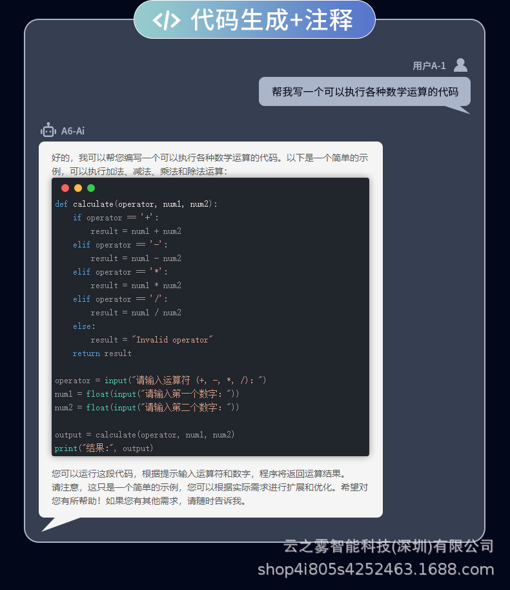Select the 代码生成+注释 header title
This screenshot has width=510, height=590.
point(272,20)
